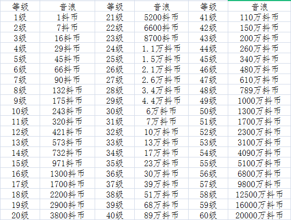291x220 pixels.
Task: Click the cell with 20000万抖币
Action: pyautogui.click(x=259, y=216)
